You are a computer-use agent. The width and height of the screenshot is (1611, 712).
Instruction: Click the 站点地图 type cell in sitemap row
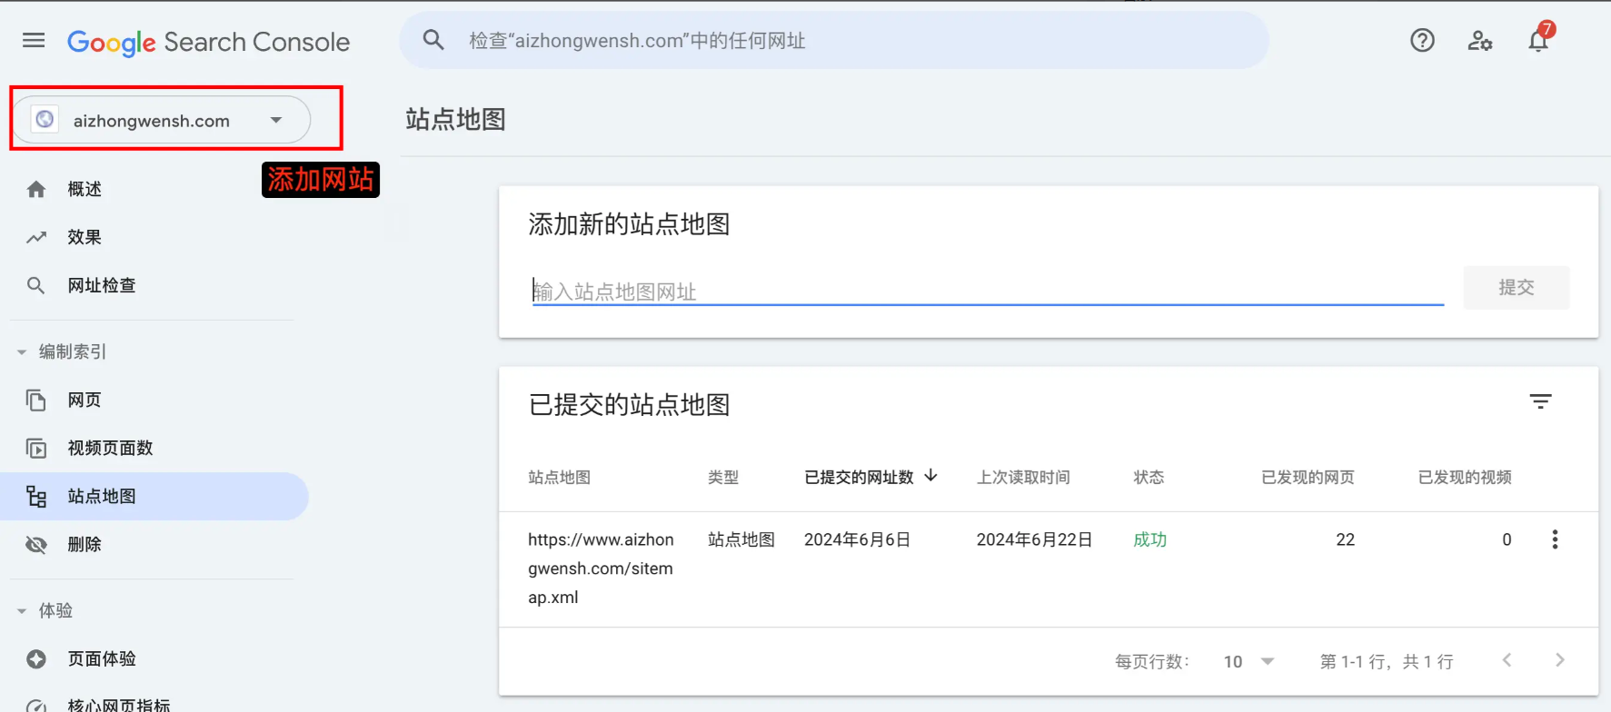[x=741, y=539]
